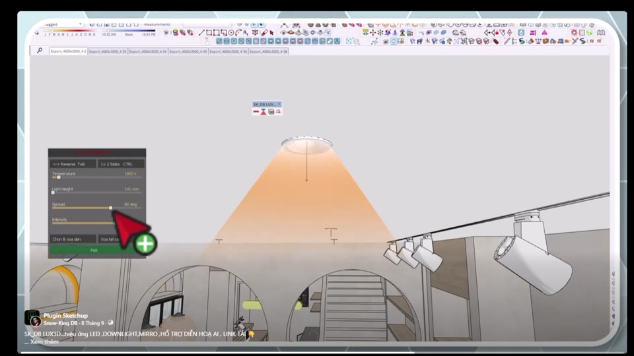Click the yellow database cylinder icon
The height and width of the screenshot is (356, 634).
pyautogui.click(x=175, y=33)
